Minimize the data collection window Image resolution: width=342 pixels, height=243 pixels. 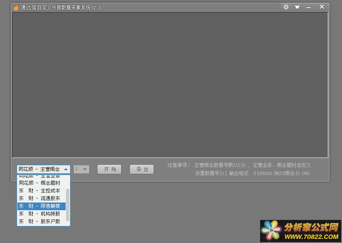308,7
